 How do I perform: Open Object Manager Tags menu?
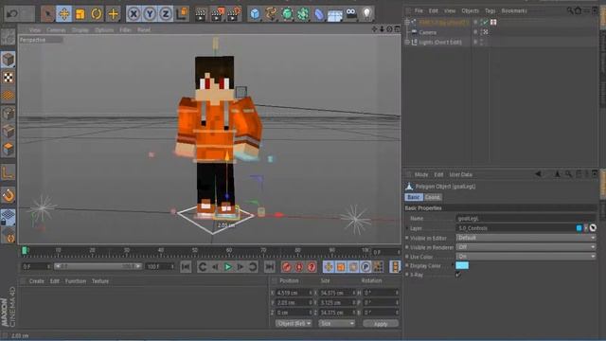click(490, 10)
